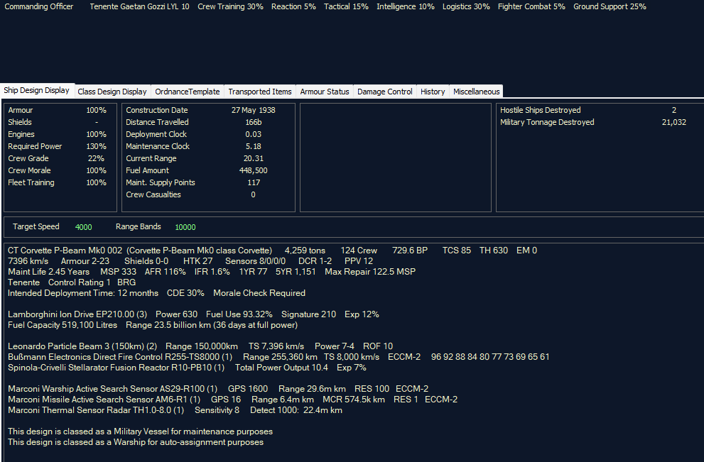Viewport: 704px width, 462px height.
Task: Click Crew Grade 22% row
Action: 58,158
